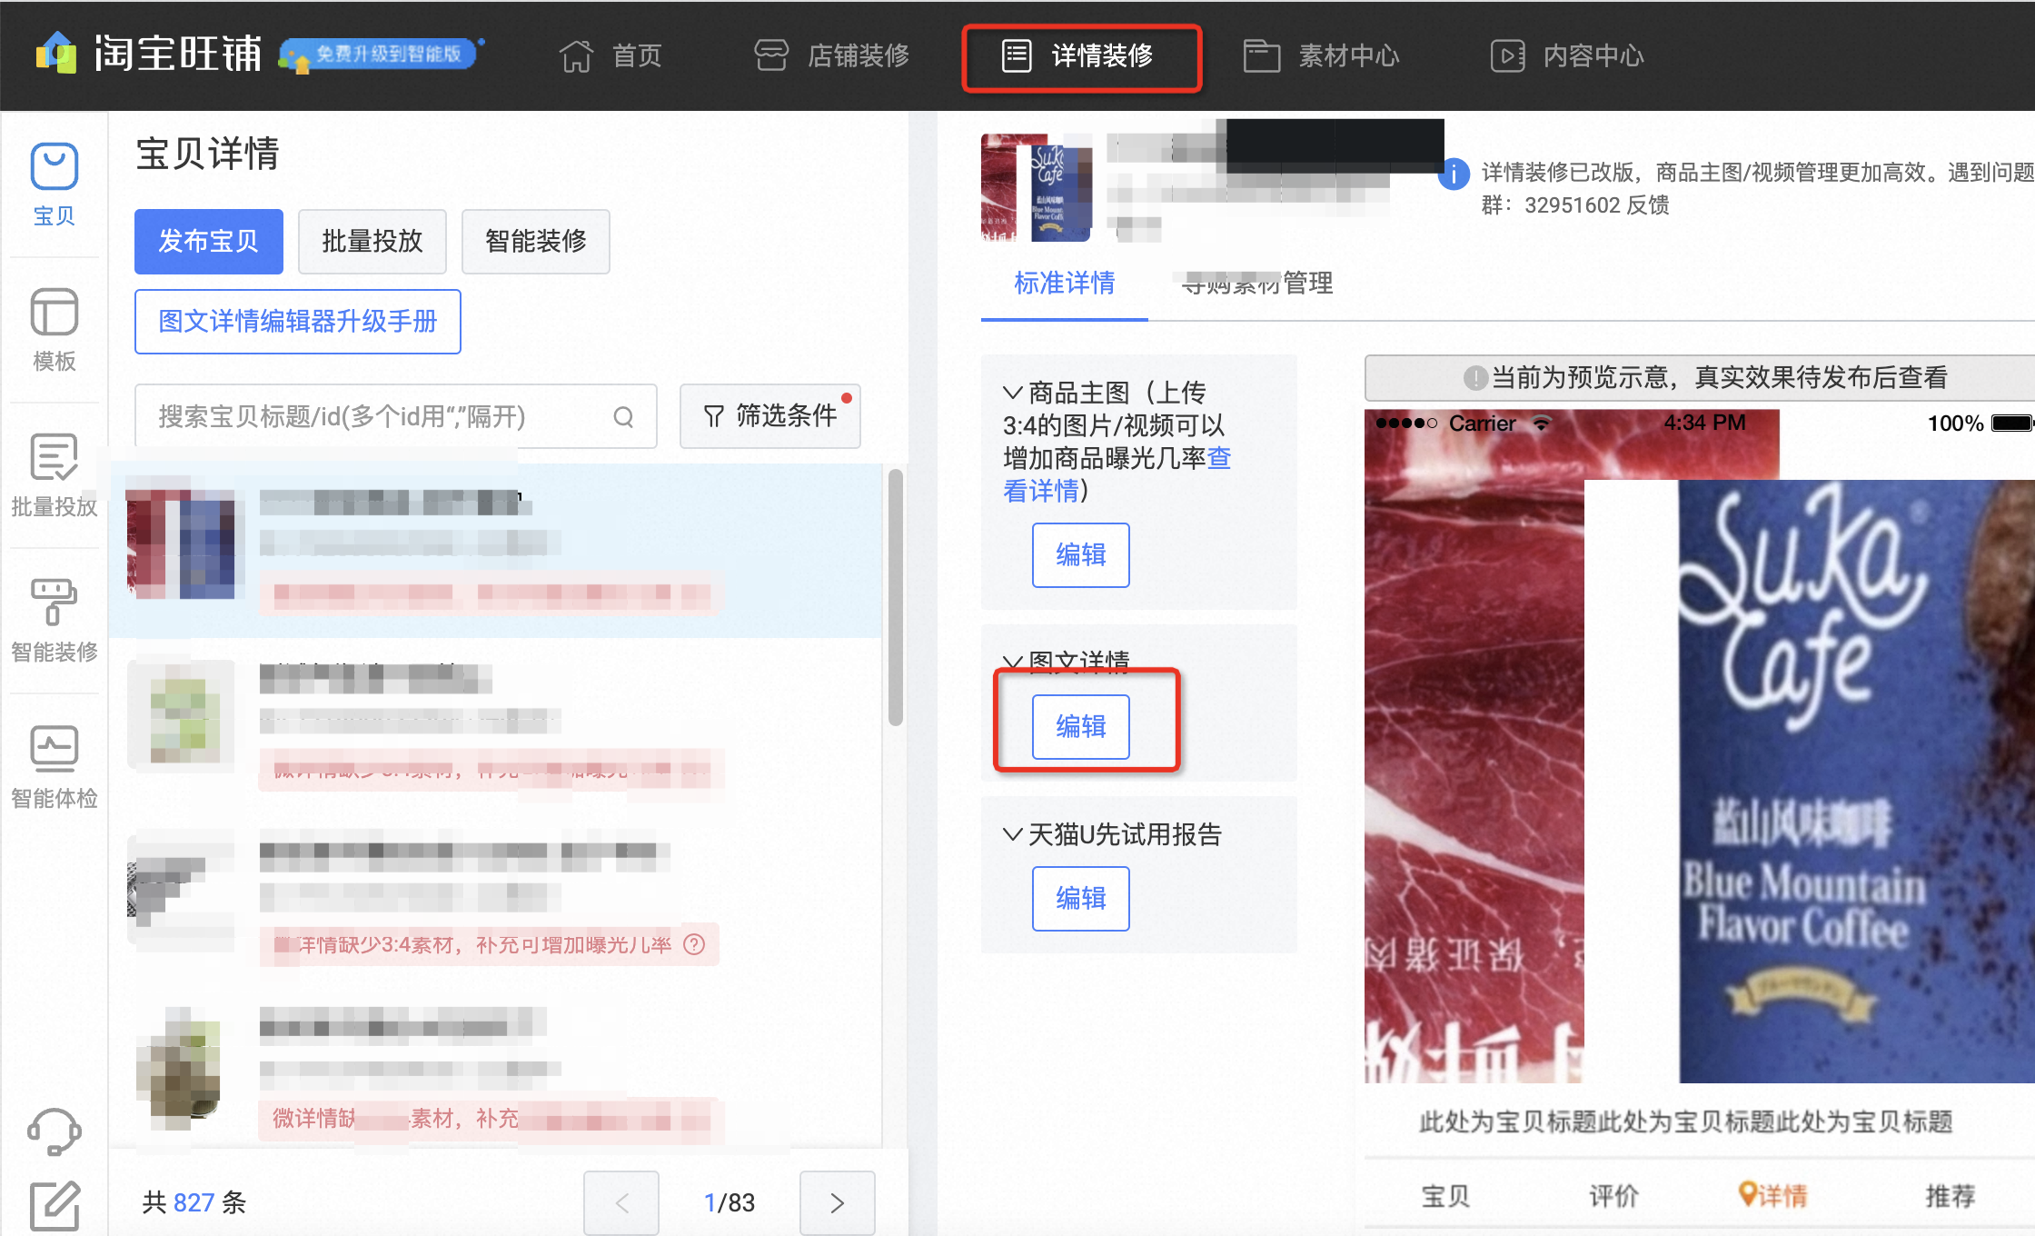Go to 首页 home tab
2035x1236 pixels.
[x=610, y=55]
